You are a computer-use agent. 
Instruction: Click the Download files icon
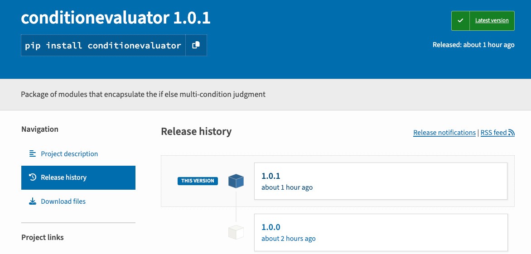[x=33, y=201]
